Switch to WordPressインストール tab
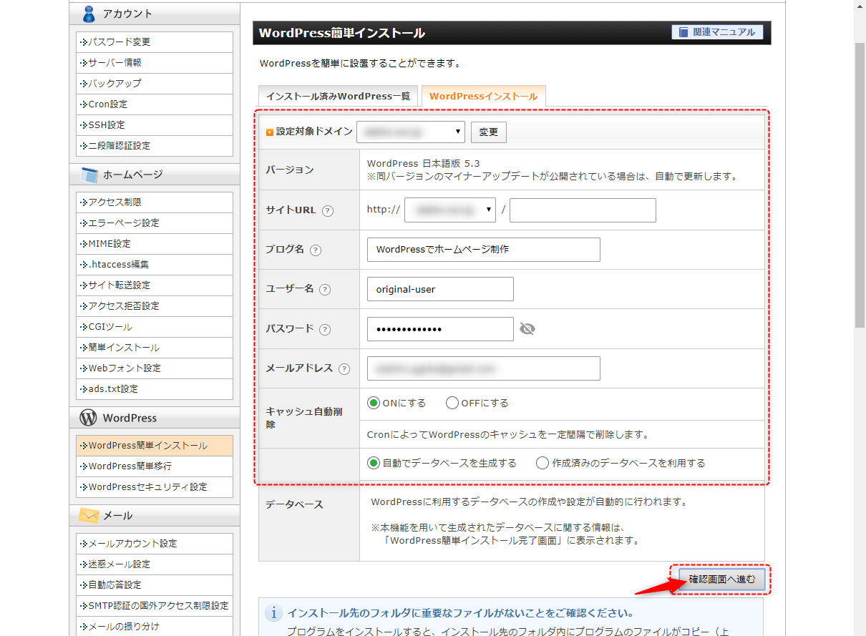Viewport: 866px width, 636px height. pos(483,96)
